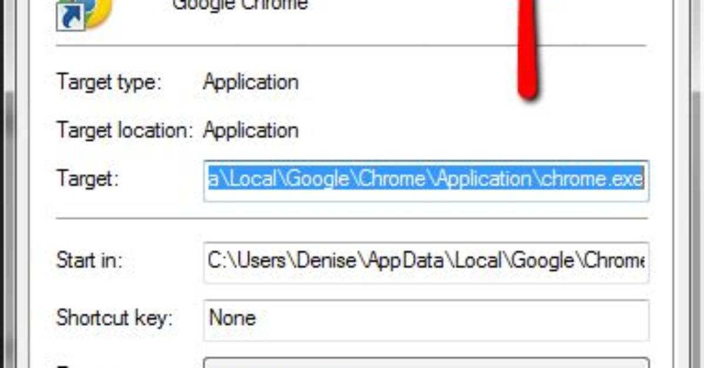Click the "Target location:" label
The image size is (704, 368).
pos(124,131)
